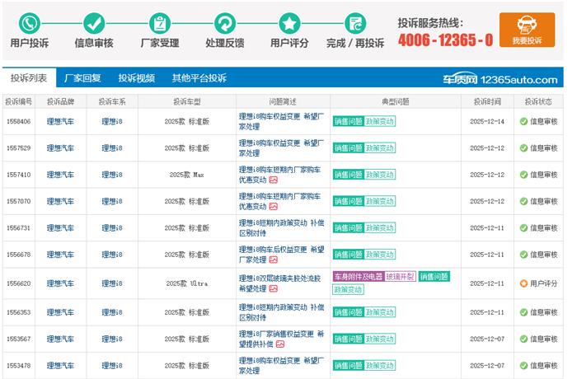The height and width of the screenshot is (379, 577).
Task: Click the 用户投诉 phone icon
Action: pos(29,21)
